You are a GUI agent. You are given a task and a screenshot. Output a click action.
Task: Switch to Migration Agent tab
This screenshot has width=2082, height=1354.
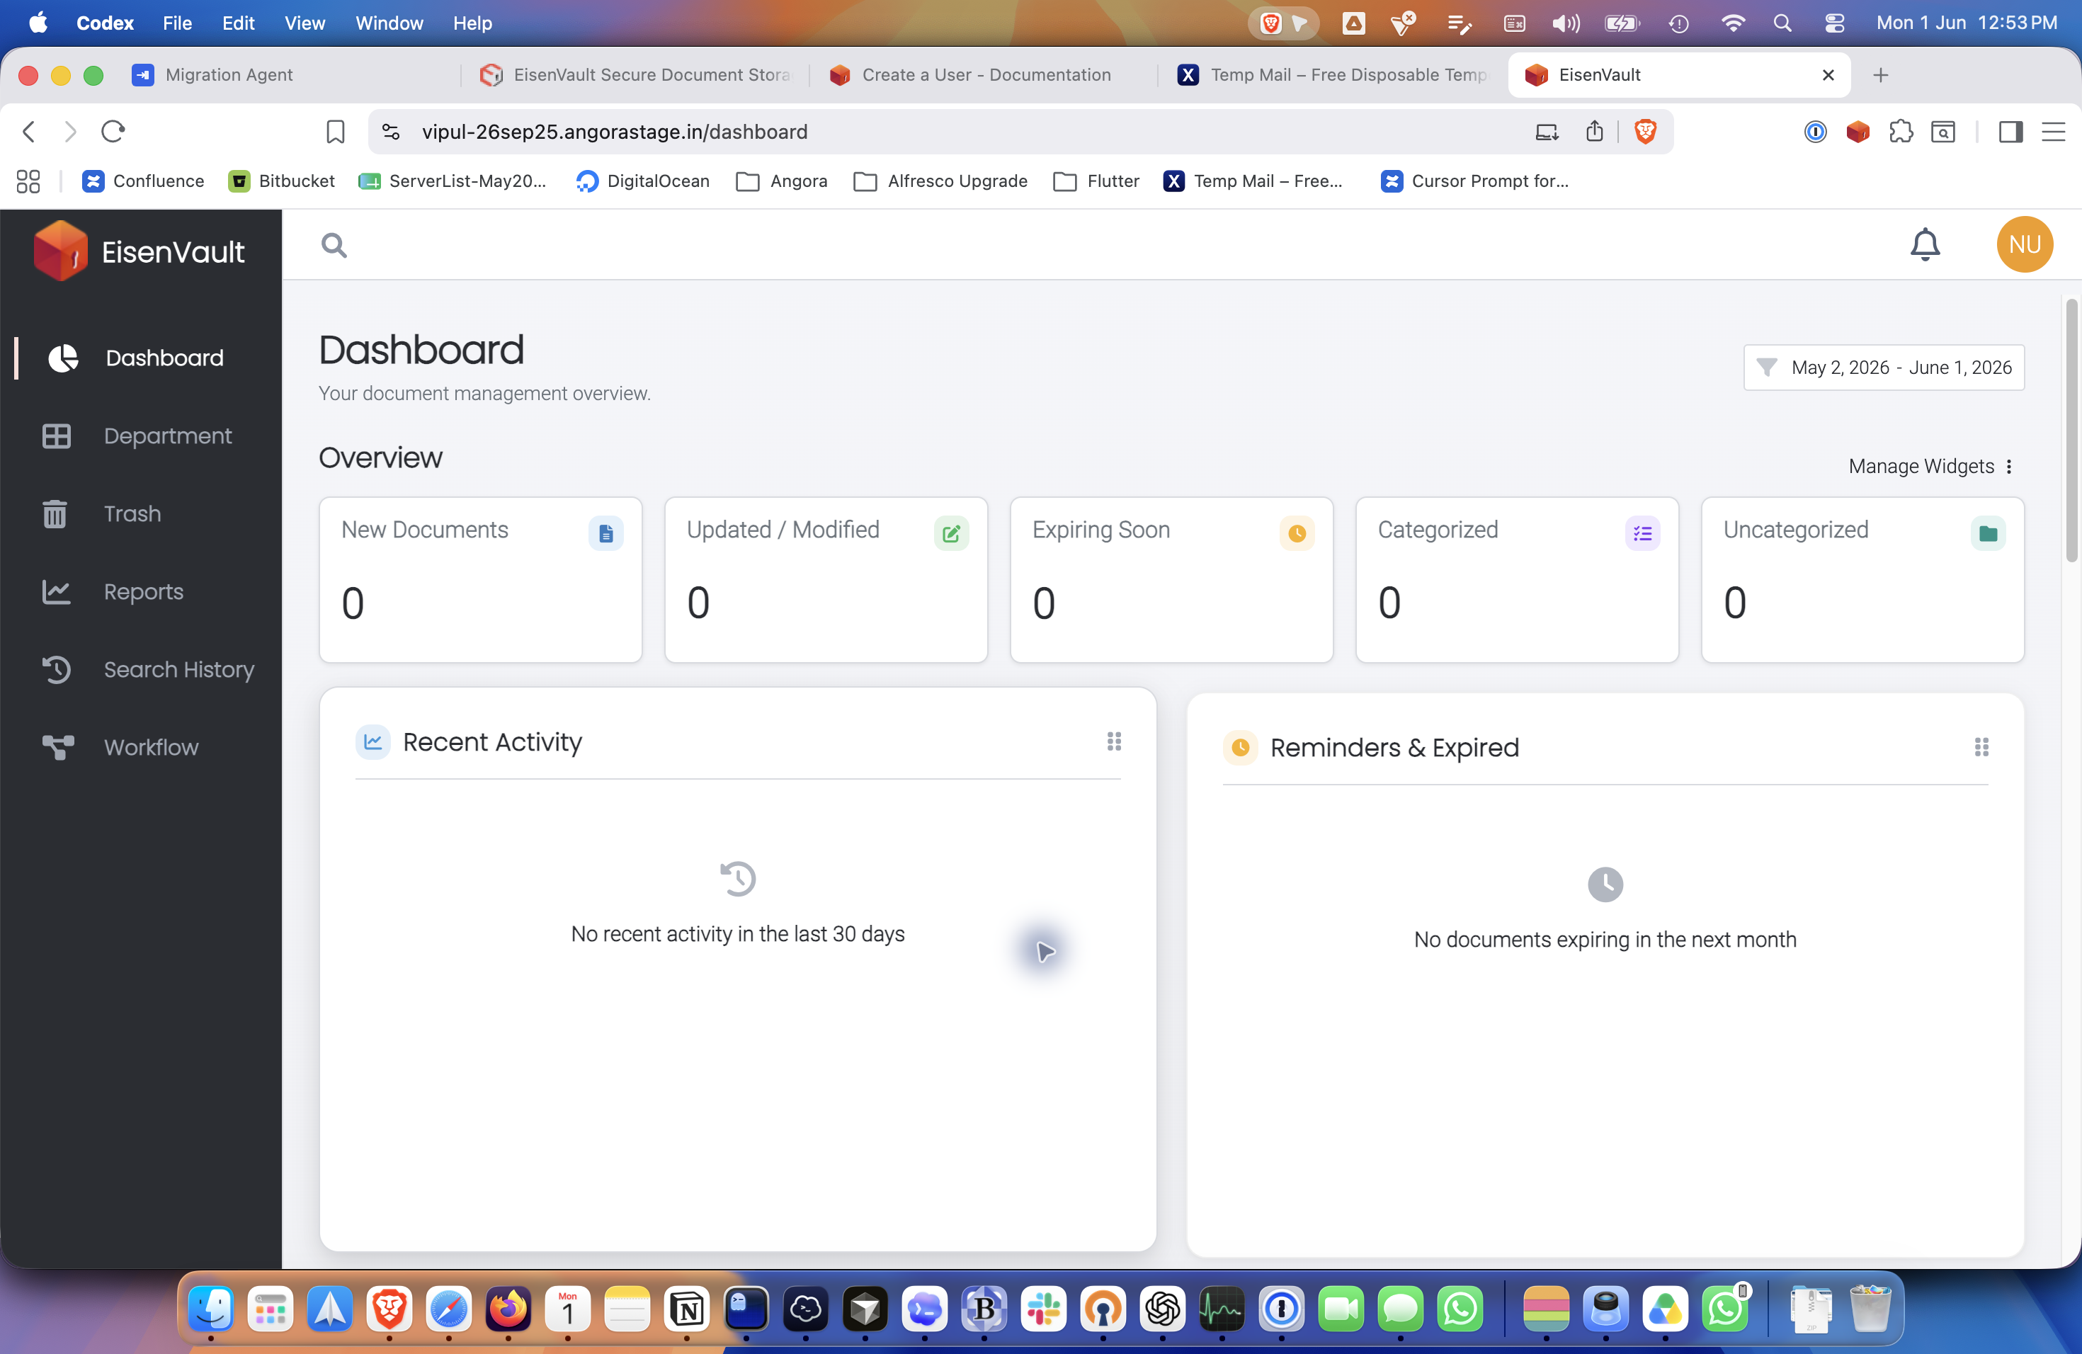(x=290, y=75)
